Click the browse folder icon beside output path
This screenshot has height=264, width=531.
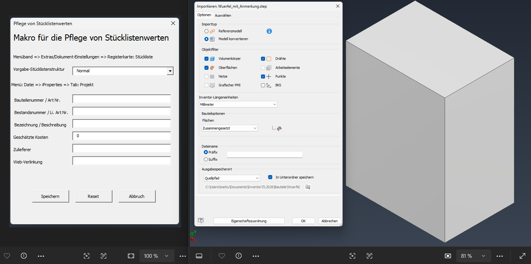click(308, 187)
